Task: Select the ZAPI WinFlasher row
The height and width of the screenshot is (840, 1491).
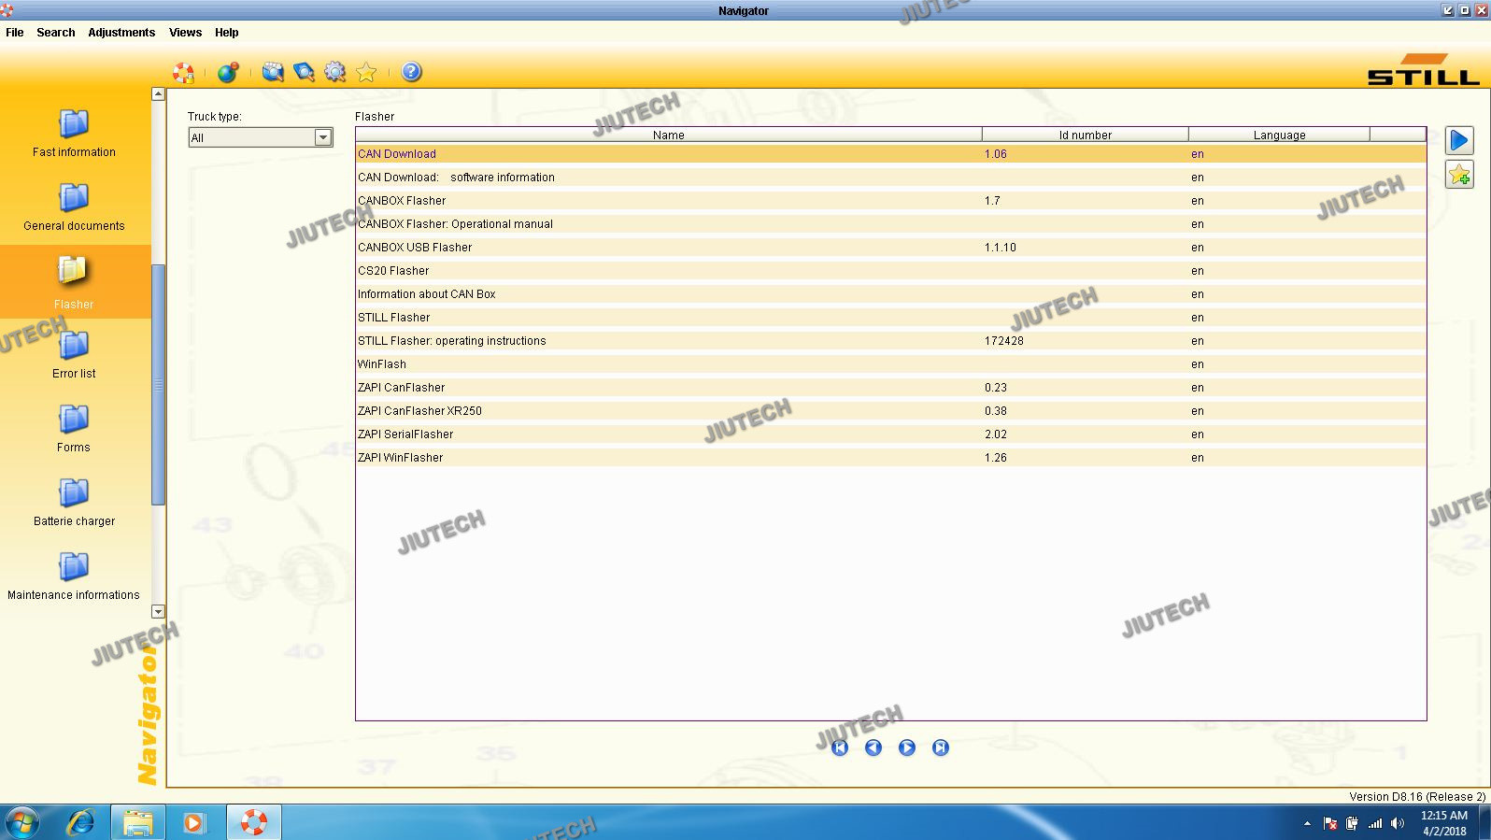Action: pos(890,458)
